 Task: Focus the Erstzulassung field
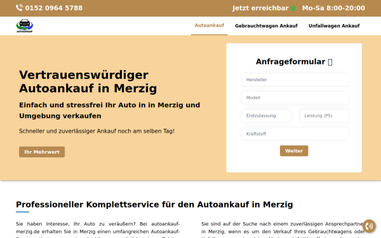266,116
